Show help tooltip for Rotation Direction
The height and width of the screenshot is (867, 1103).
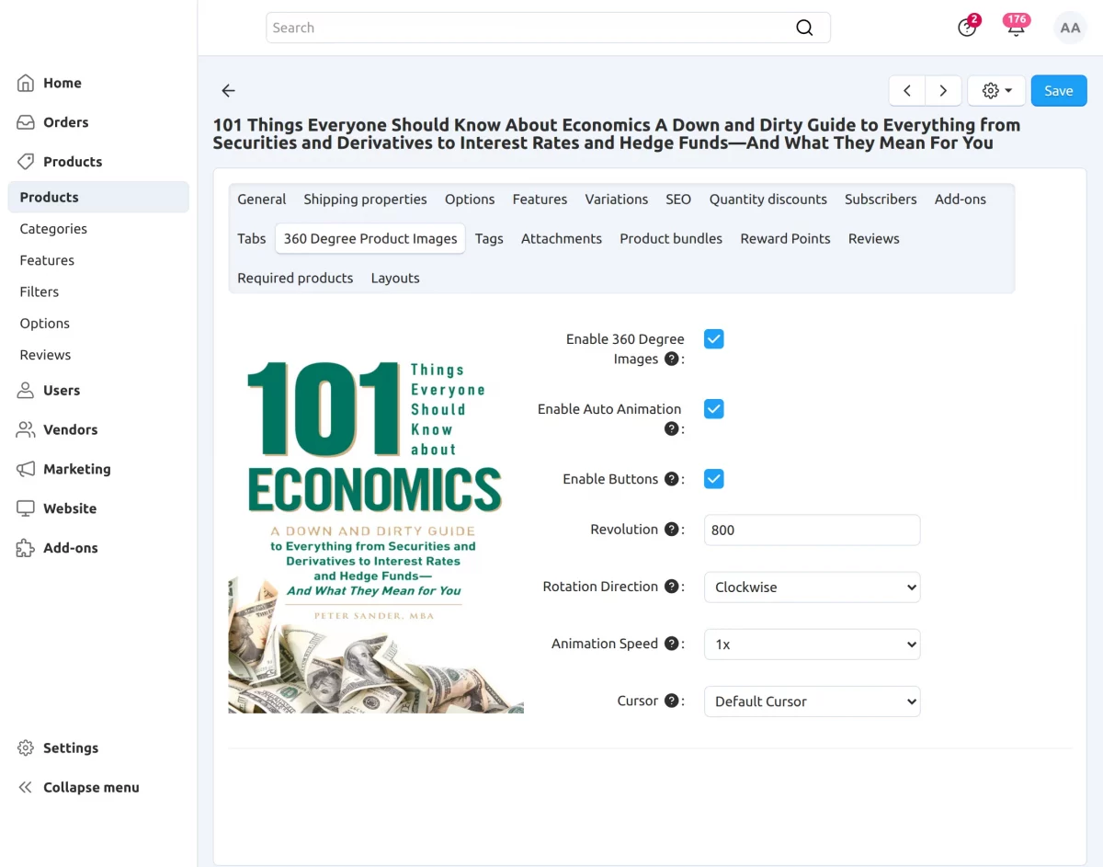click(672, 587)
